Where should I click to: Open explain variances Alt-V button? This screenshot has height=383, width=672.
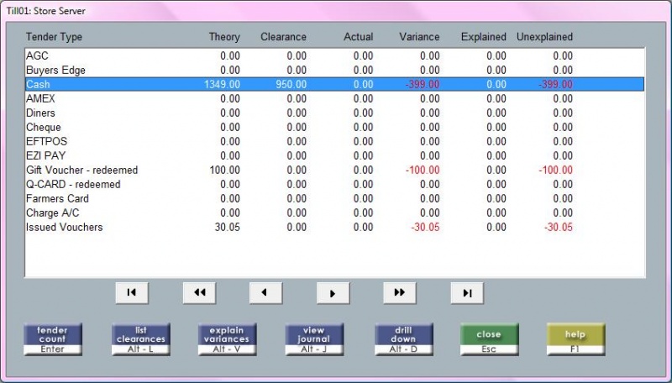click(227, 338)
